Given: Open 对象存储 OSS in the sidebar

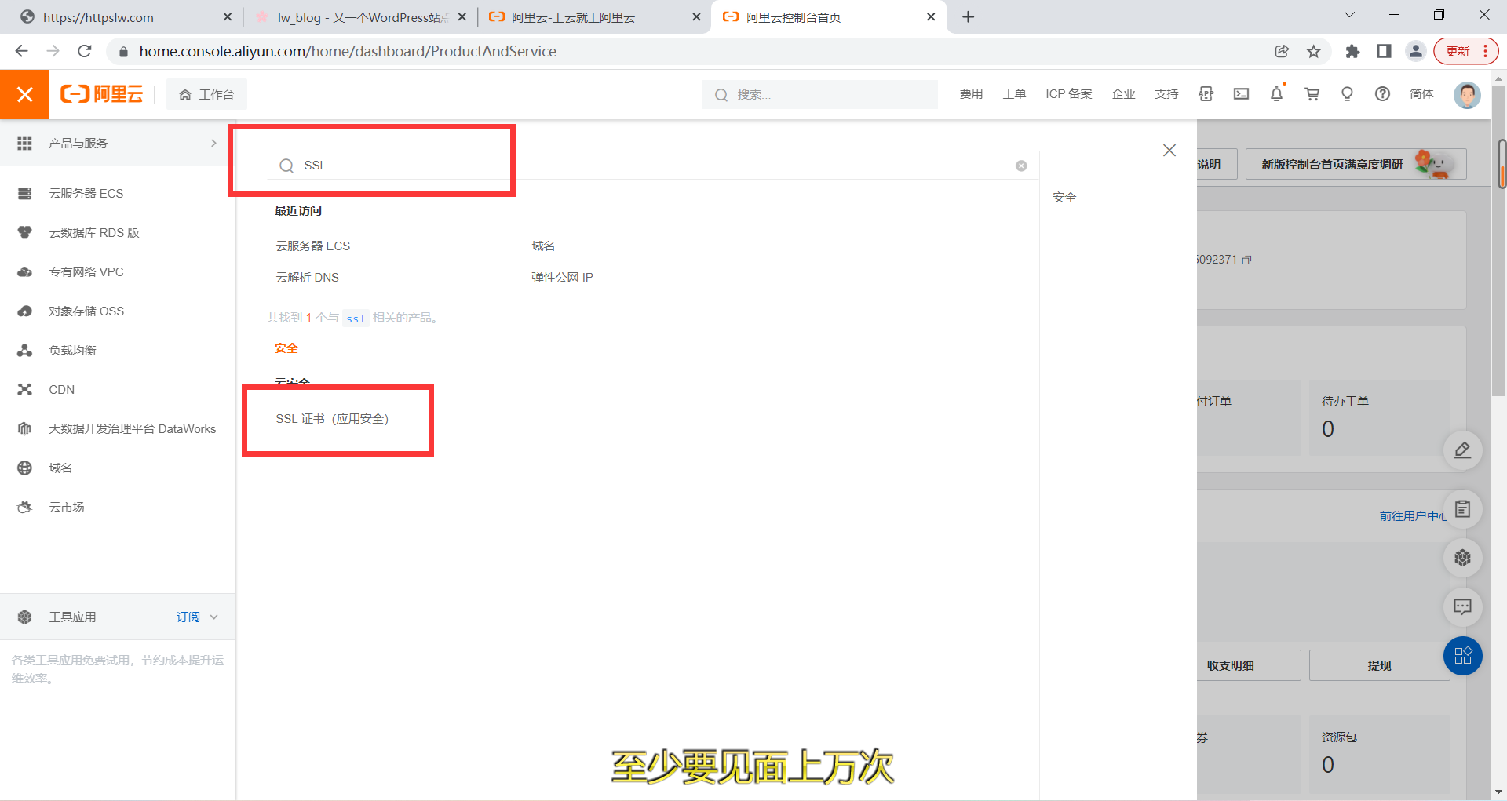Looking at the screenshot, I should (86, 311).
